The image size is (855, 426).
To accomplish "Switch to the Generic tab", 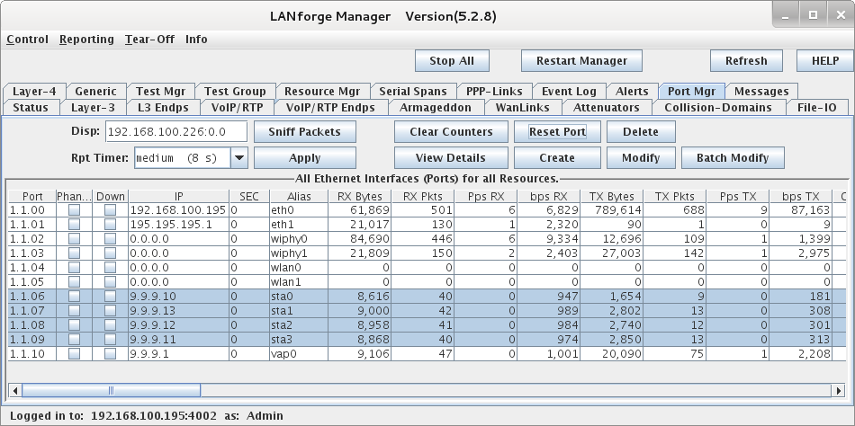I will (96, 91).
